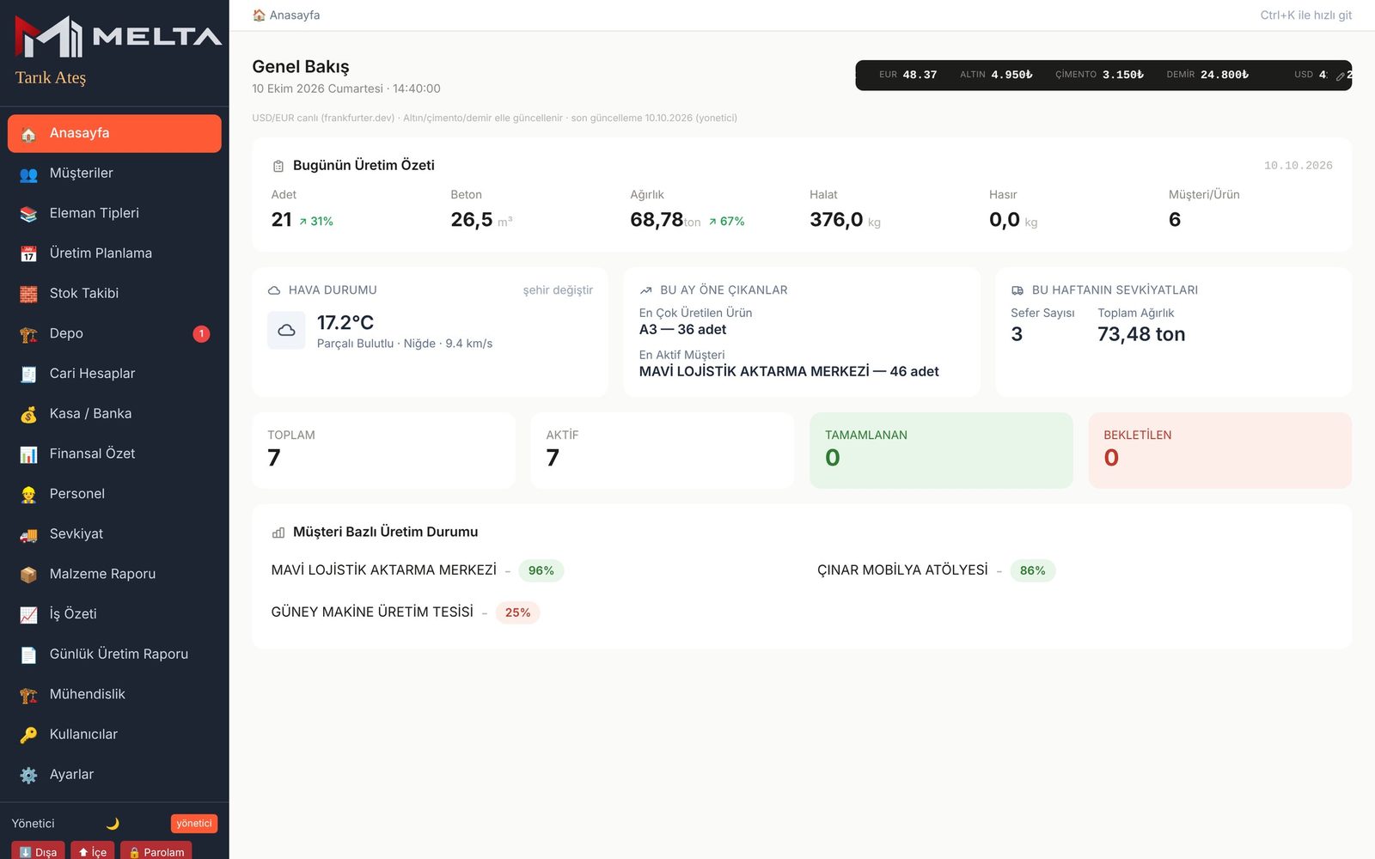1375x859 pixels.
Task: Toggle dark mode with the moon icon
Action: click(x=113, y=824)
